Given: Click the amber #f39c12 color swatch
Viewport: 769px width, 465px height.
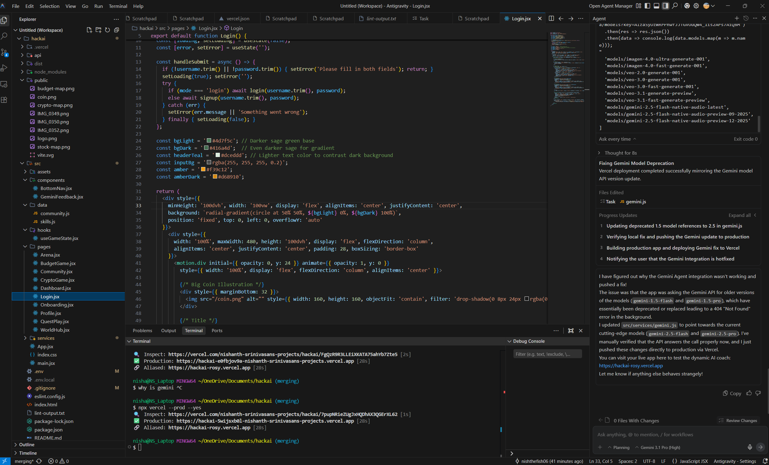Looking at the screenshot, I should click(x=203, y=169).
